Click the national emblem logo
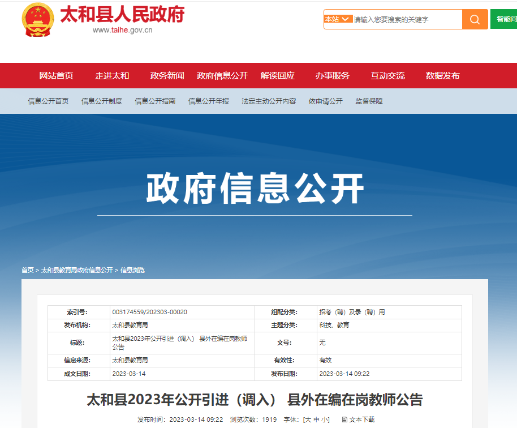Screen dimensions: 517x428 click(x=38, y=20)
